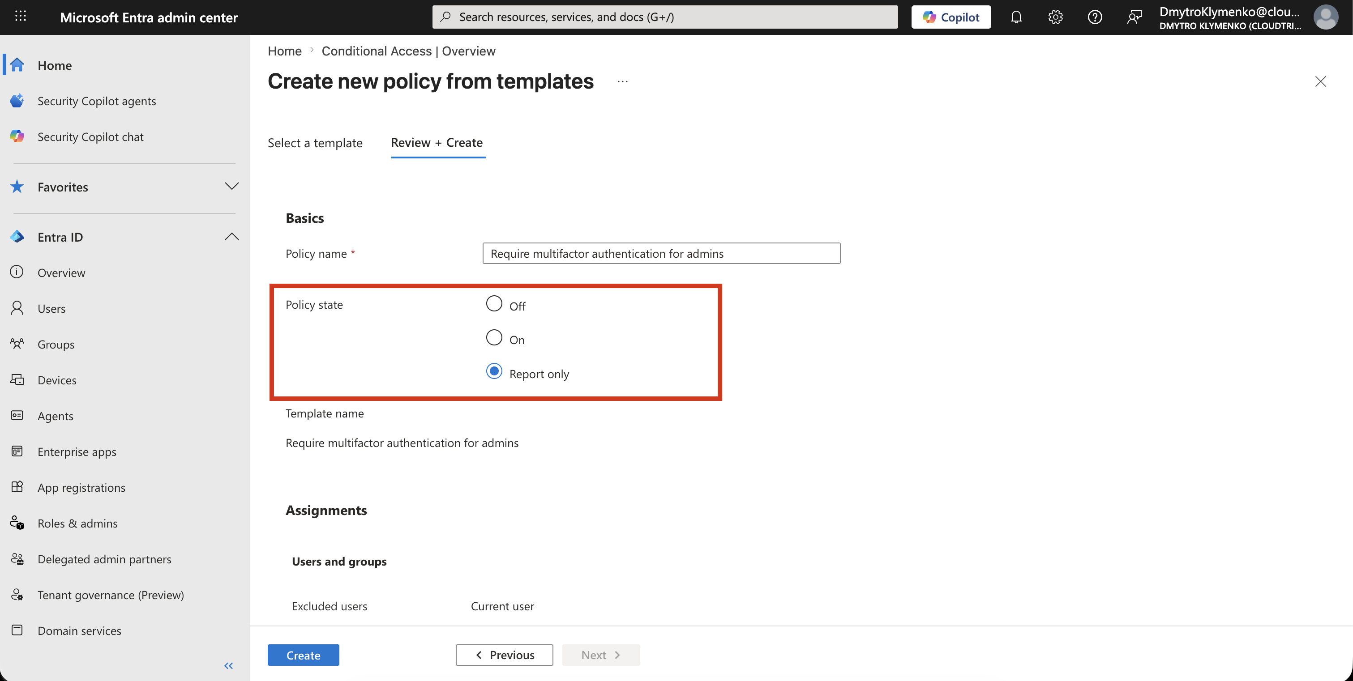
Task: Click the Domain services icon
Action: tap(17, 630)
